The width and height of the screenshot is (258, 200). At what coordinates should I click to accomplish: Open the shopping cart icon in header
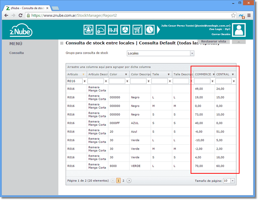(137, 30)
